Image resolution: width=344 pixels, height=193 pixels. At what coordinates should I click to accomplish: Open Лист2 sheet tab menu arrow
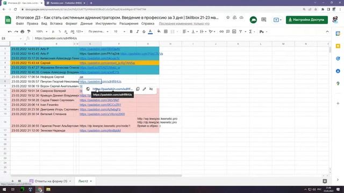(x=91, y=181)
